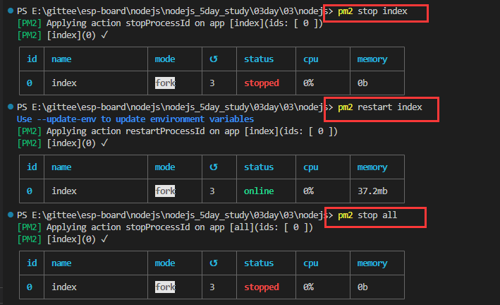
Task: Click the 'Applying action stopProcessId on app [all]' line
Action: coord(164,227)
